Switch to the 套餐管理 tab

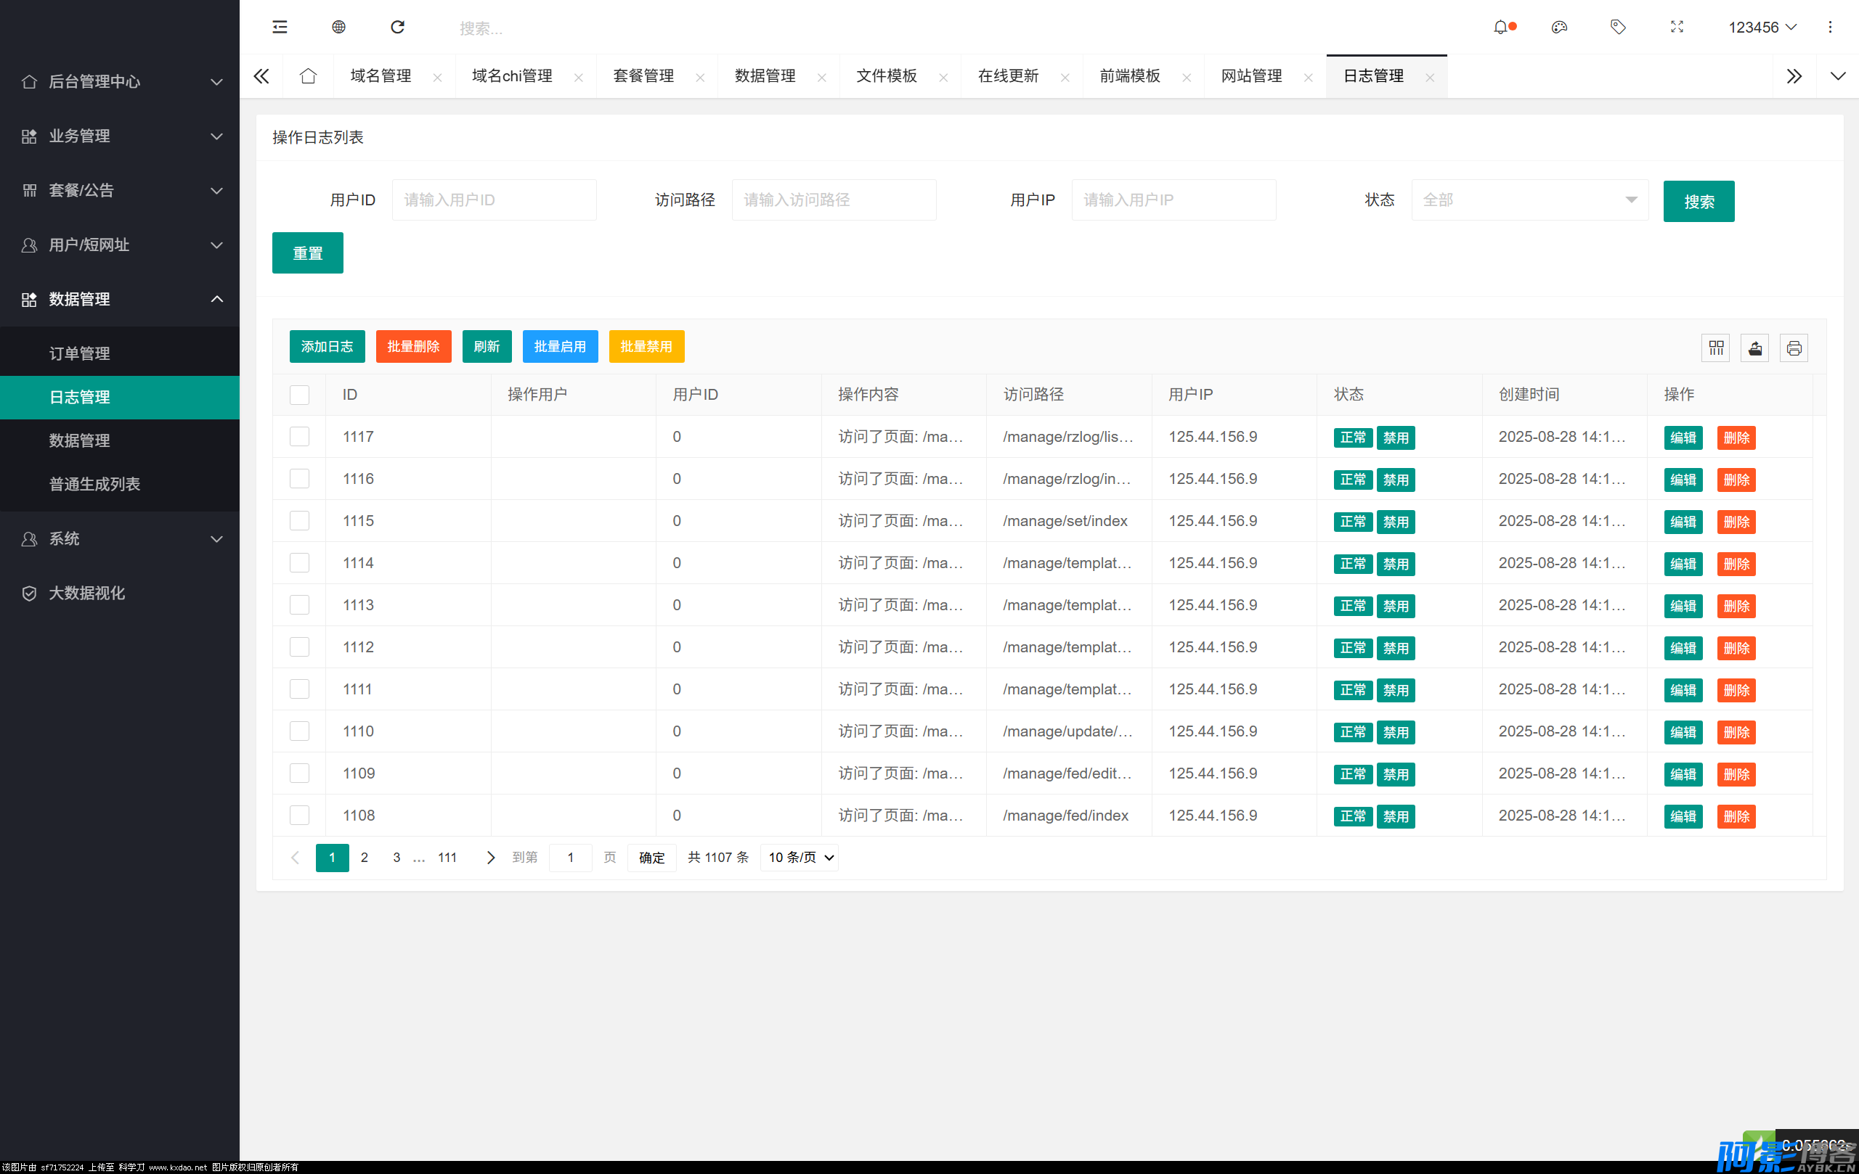644,76
